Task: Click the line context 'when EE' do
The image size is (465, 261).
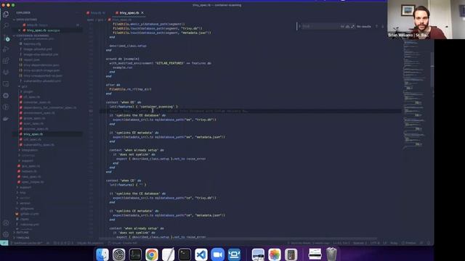Action: tap(124, 102)
